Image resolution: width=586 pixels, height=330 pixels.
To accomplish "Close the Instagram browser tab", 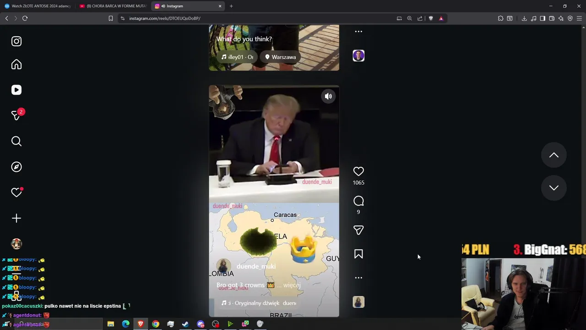I will tap(220, 6).
